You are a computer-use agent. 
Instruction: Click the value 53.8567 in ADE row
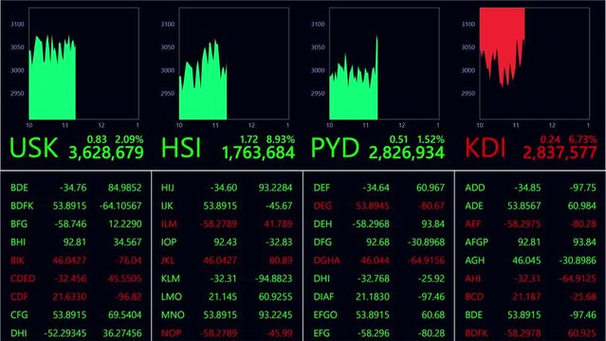click(x=524, y=206)
